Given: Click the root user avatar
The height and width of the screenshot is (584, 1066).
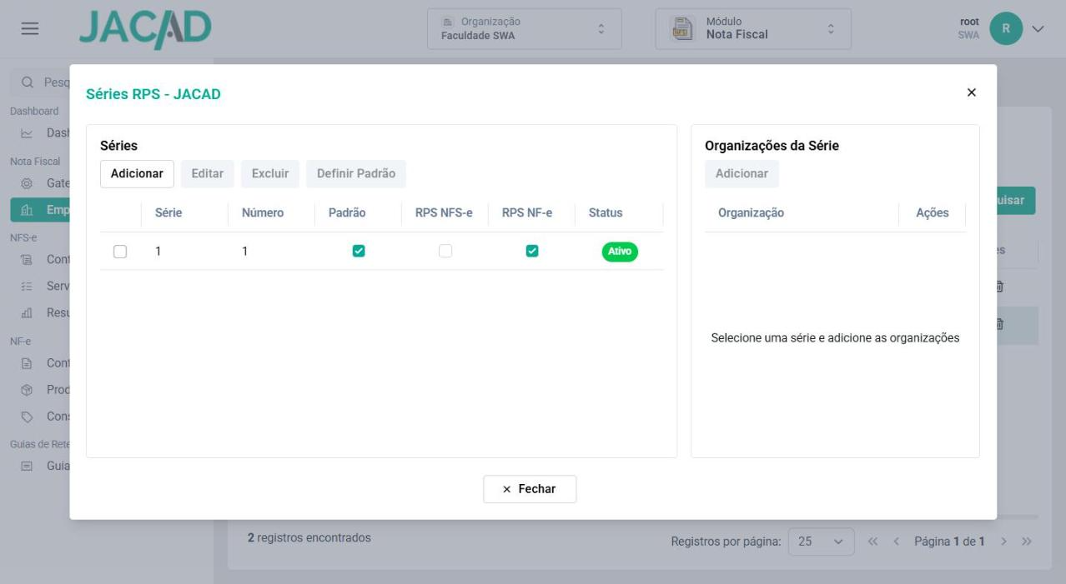Looking at the screenshot, I should pyautogui.click(x=1006, y=28).
